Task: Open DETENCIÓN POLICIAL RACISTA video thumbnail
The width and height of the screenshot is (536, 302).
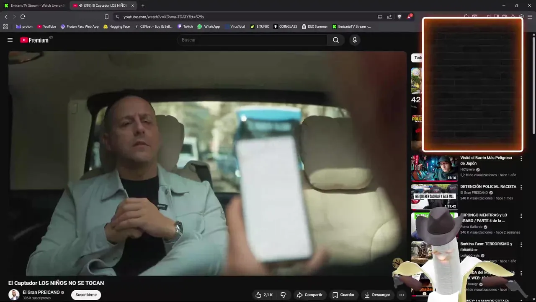Action: 434,197
